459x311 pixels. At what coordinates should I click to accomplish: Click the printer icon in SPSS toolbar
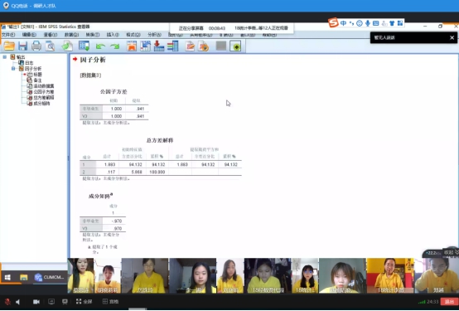[36, 46]
